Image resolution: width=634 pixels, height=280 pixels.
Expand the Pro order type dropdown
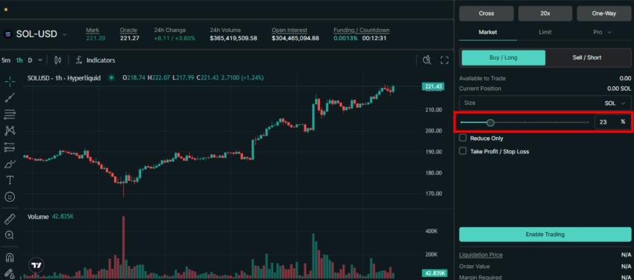tap(602, 32)
